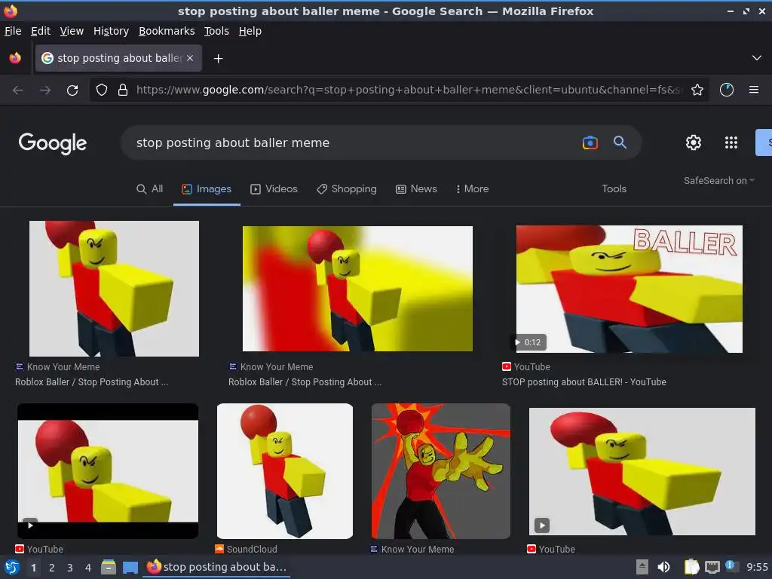Expand the list all tabs chevron
Viewport: 772px width, 579px height.
[x=757, y=58]
